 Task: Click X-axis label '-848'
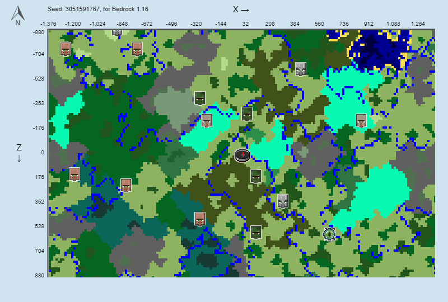click(x=122, y=24)
